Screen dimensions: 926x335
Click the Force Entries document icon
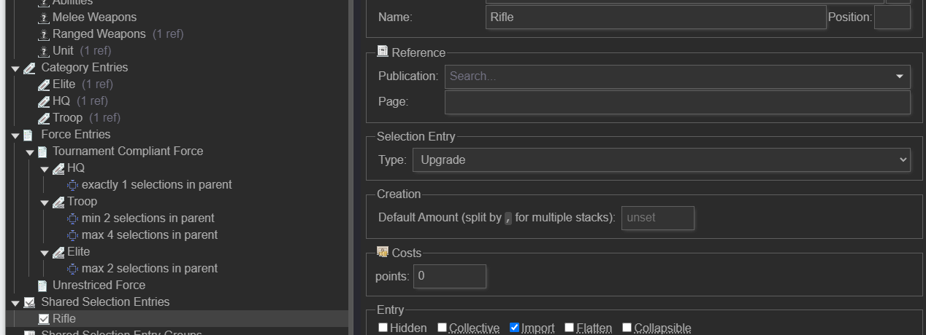coord(28,135)
